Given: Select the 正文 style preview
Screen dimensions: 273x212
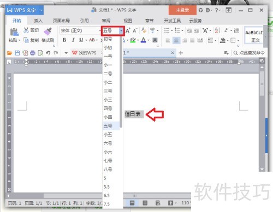Looking at the screenshot, I should 254,36.
